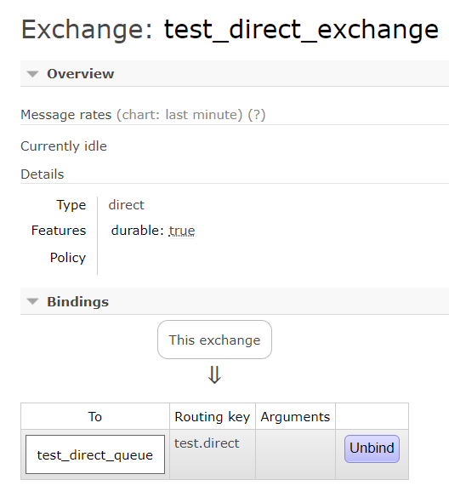This screenshot has width=449, height=497.
Task: Unbind test_direct_queue from the exchange
Action: (x=372, y=448)
